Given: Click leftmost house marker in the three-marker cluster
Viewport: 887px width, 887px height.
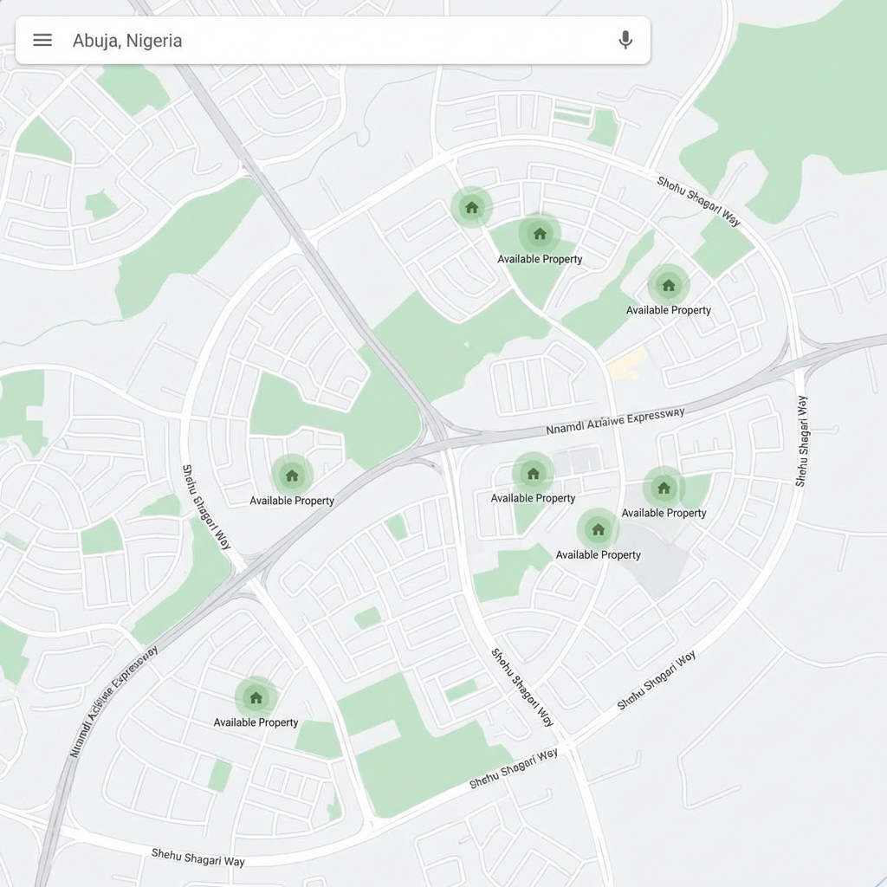Looking at the screenshot, I should tap(533, 473).
